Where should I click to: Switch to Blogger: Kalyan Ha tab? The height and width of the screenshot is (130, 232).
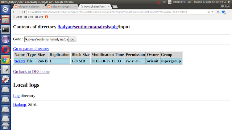[x=29, y=6]
